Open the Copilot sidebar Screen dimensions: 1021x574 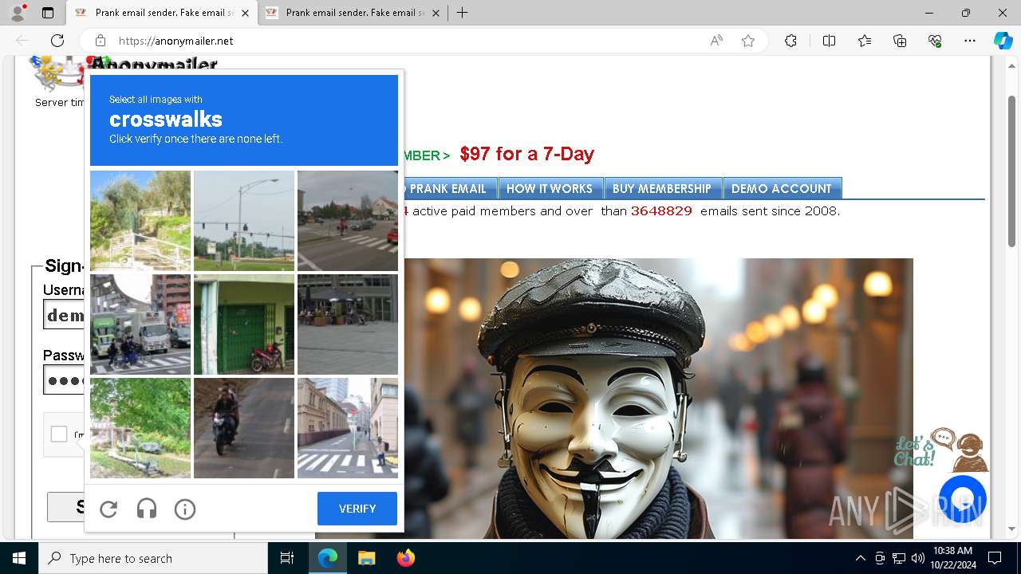tap(1003, 41)
